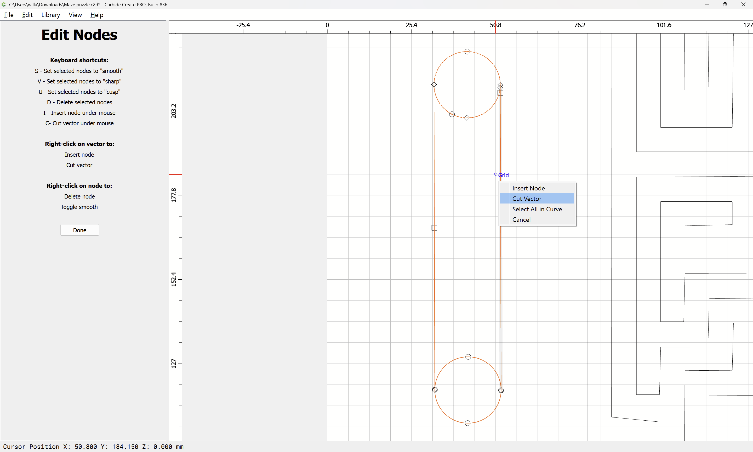Pick Select All in Curve option

537,209
